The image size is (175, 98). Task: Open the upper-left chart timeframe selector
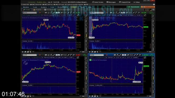[58, 13]
